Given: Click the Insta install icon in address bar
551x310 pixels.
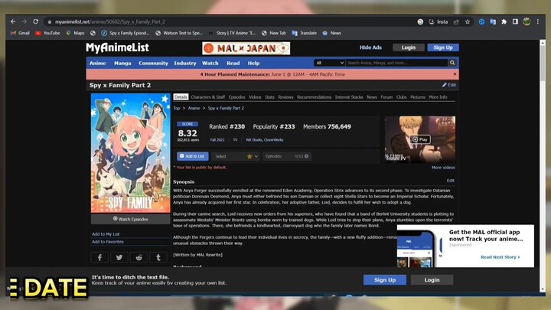Looking at the screenshot, I should [x=439, y=21].
